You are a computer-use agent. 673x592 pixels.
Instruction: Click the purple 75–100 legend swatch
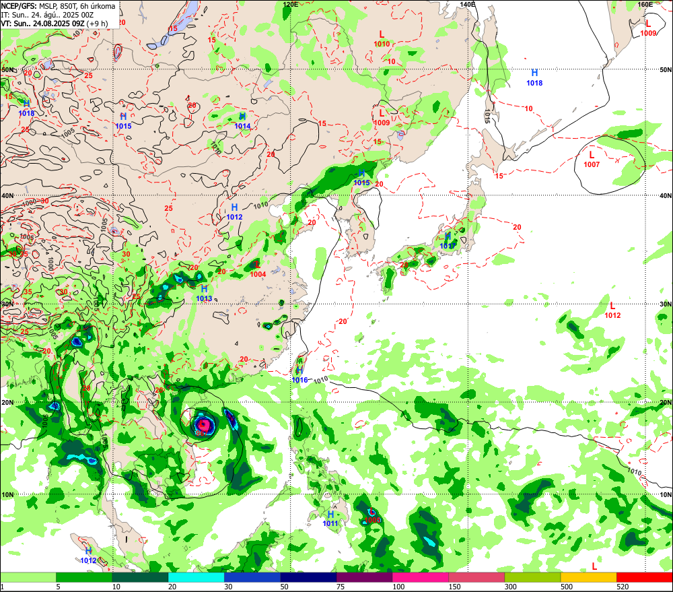364,577
